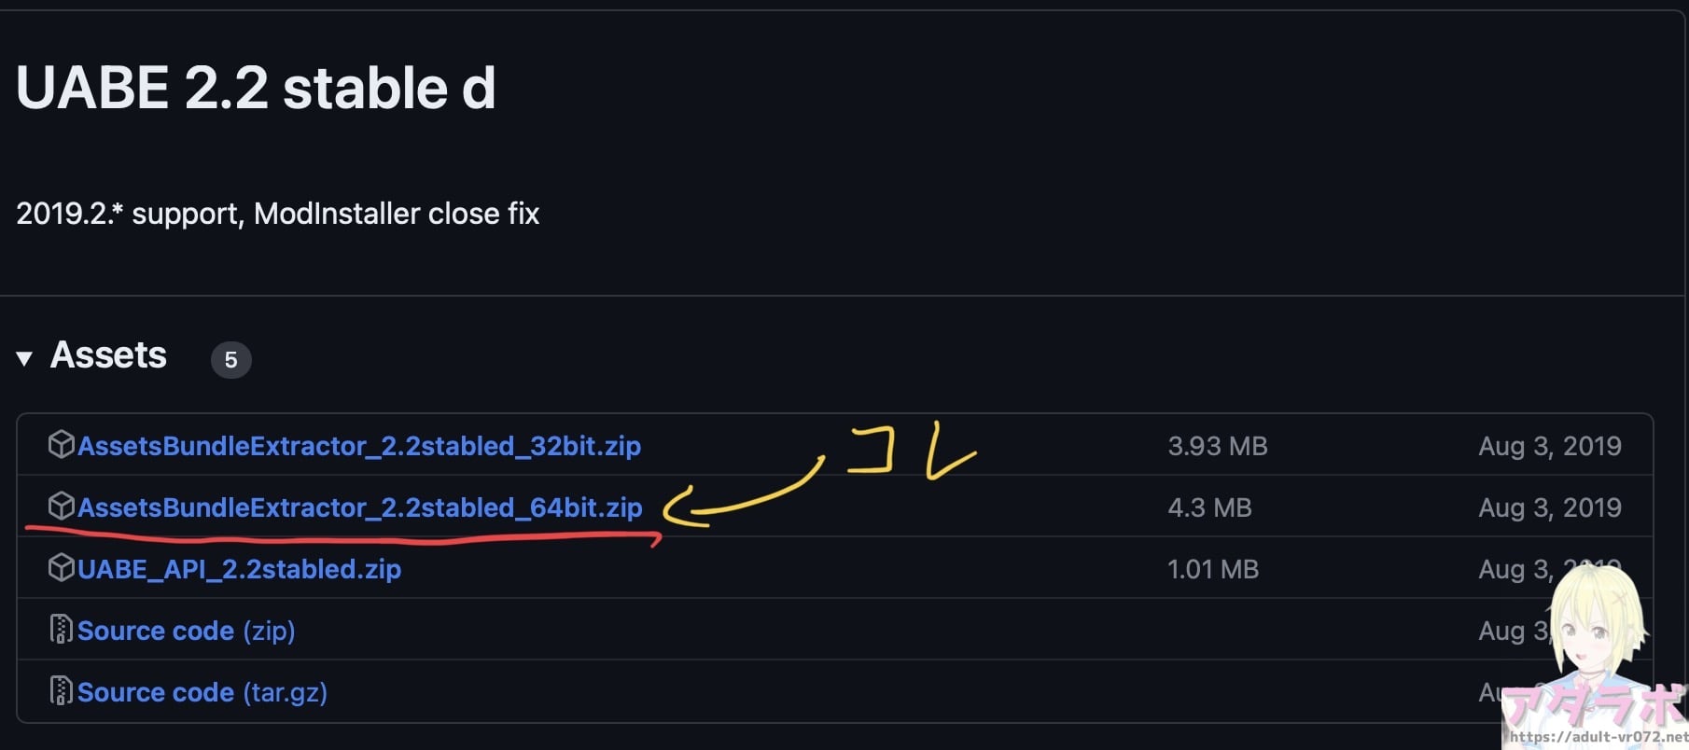Click the 3.93 MB file size

point(1217,446)
